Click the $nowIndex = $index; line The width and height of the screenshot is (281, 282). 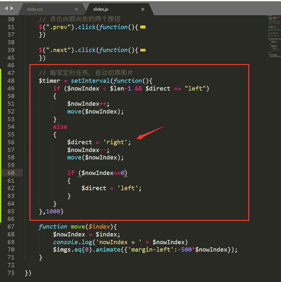pyautogui.click(x=86, y=234)
